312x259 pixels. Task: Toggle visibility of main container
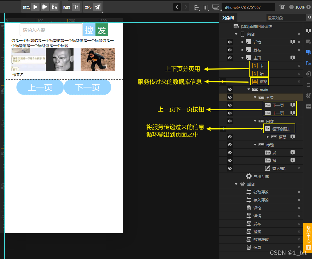229,89
